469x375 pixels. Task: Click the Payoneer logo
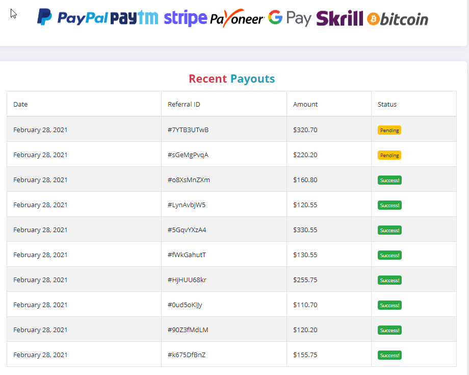[237, 18]
